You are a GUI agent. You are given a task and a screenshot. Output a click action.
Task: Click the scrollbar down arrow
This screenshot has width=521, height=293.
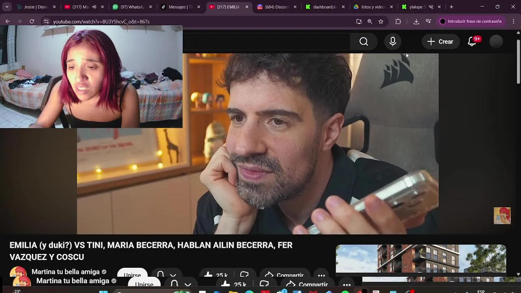coord(518,274)
